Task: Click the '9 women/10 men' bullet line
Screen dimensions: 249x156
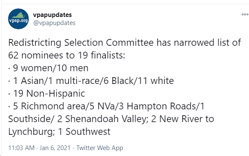Action: (x=48, y=68)
